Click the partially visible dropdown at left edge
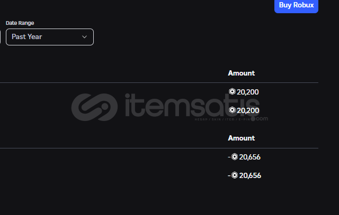339x215 pixels. (0, 37)
